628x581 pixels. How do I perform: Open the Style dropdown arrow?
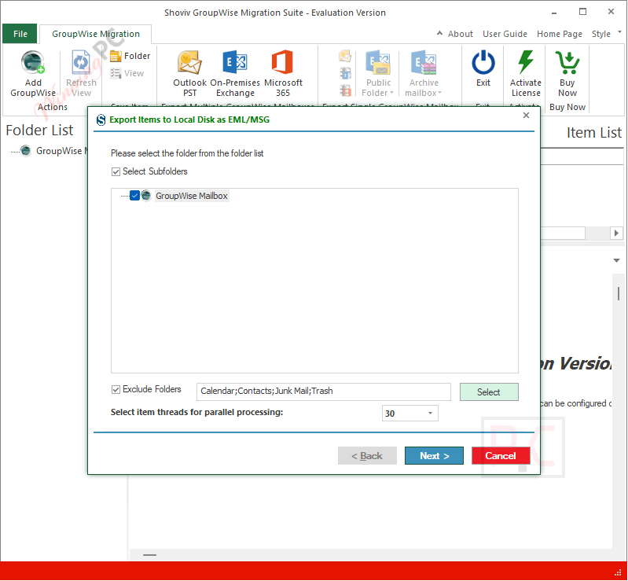pos(619,32)
